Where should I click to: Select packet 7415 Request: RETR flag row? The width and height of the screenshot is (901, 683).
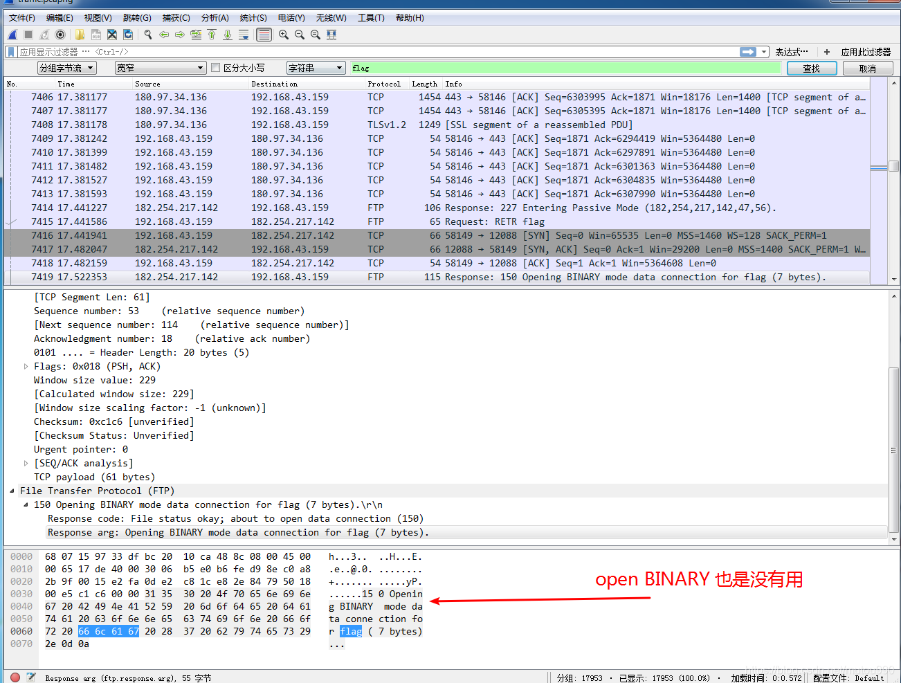point(437,221)
